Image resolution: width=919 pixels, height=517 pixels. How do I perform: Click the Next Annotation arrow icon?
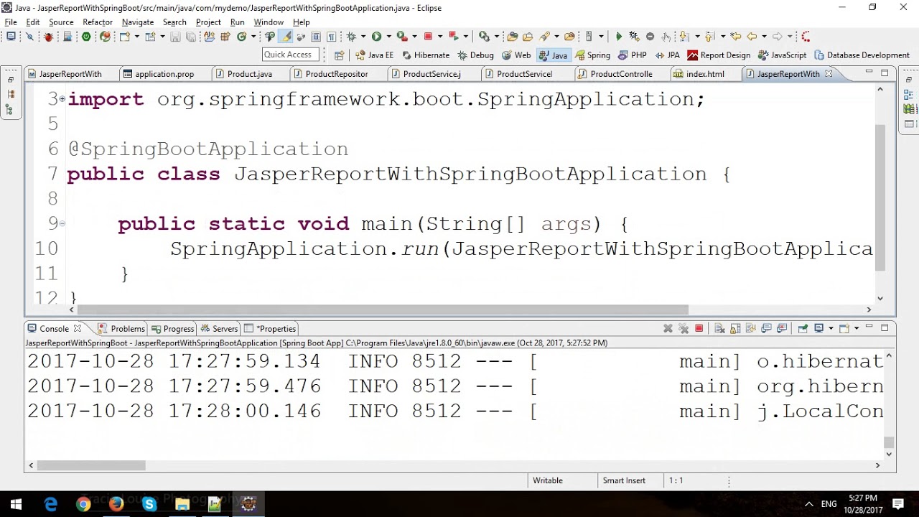(x=684, y=36)
